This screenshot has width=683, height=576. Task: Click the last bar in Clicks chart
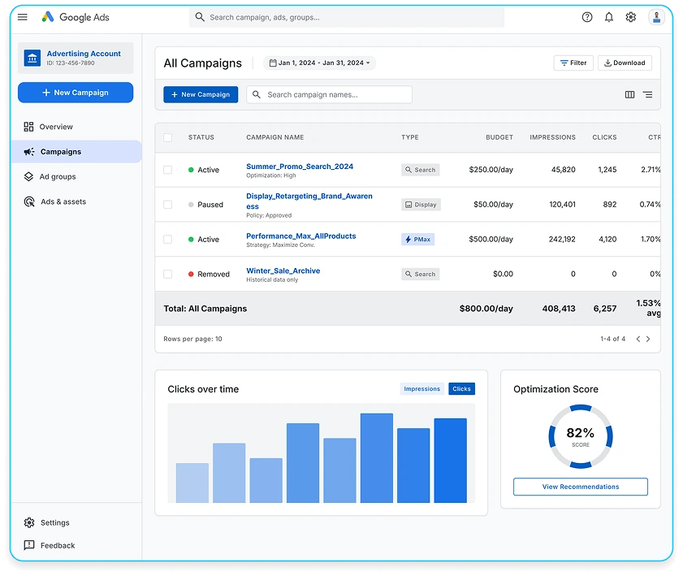click(451, 461)
